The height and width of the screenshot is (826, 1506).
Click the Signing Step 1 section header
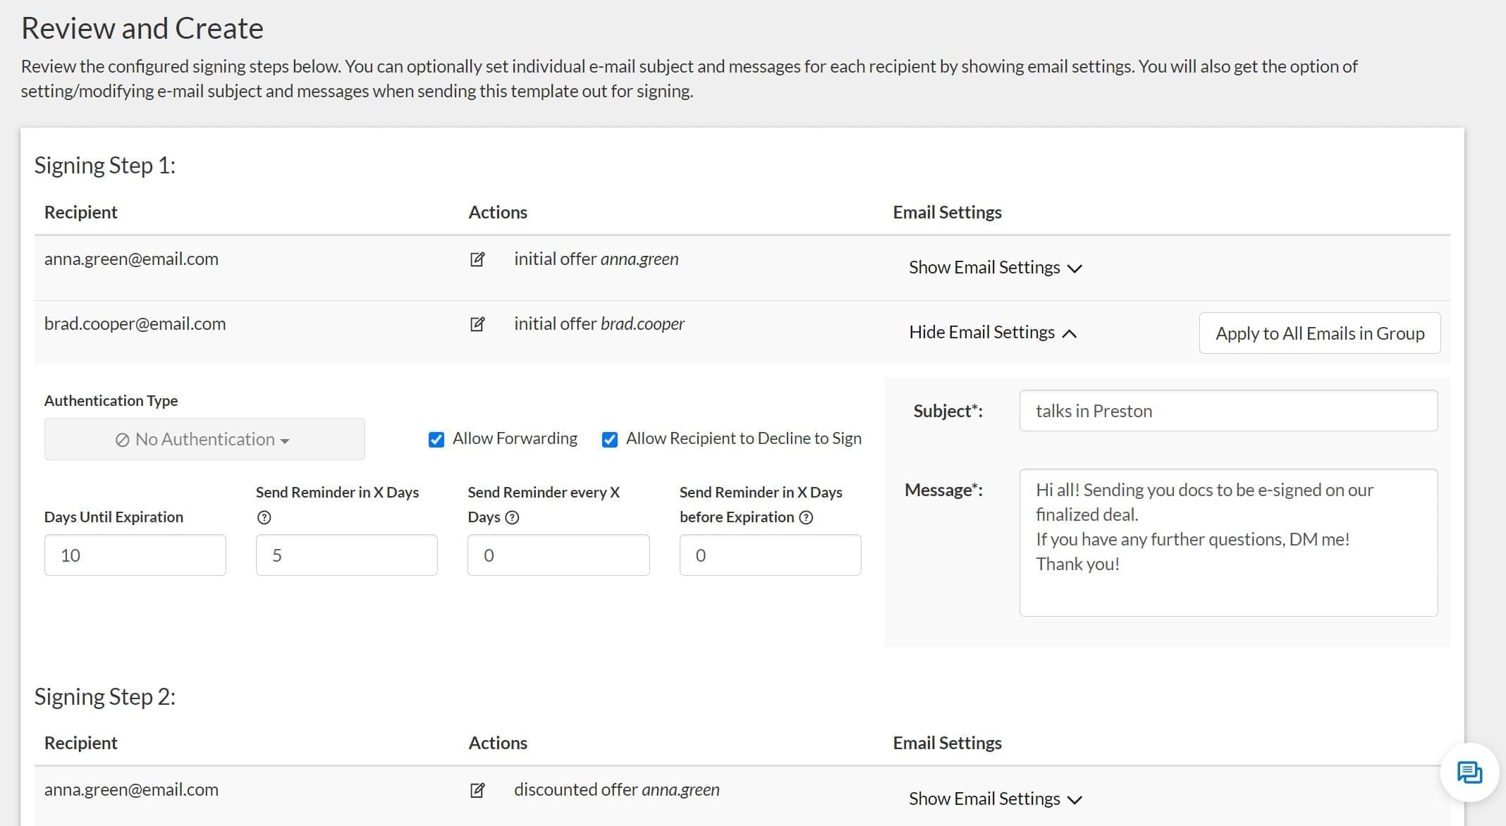(106, 165)
